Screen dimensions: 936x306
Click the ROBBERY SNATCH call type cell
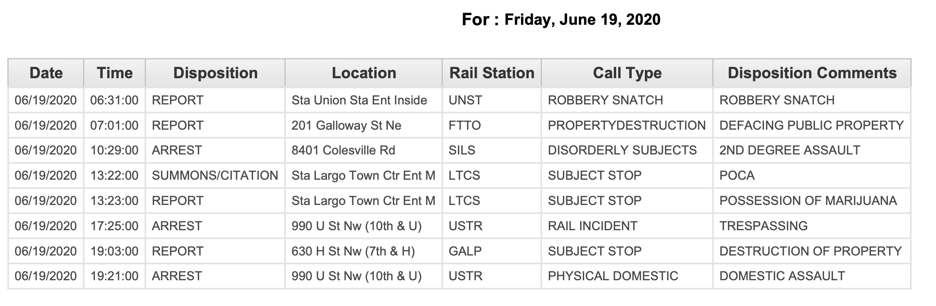pos(627,100)
